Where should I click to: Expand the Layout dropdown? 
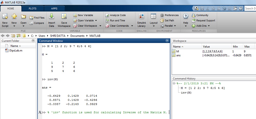coord(154,26)
